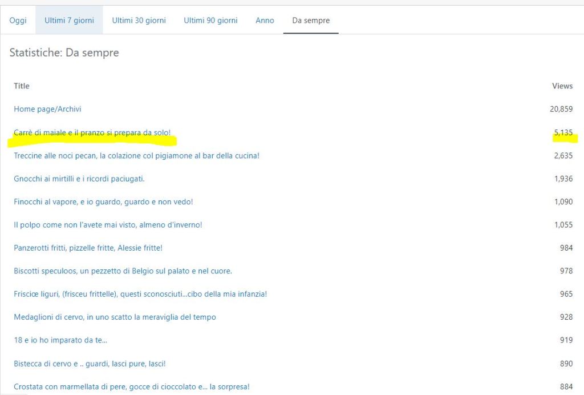Switch to the Anno tab
Viewport: 584px width, 395px height.
click(265, 20)
